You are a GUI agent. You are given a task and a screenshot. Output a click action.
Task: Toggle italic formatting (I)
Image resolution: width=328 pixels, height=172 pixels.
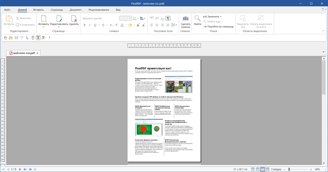click(90, 25)
